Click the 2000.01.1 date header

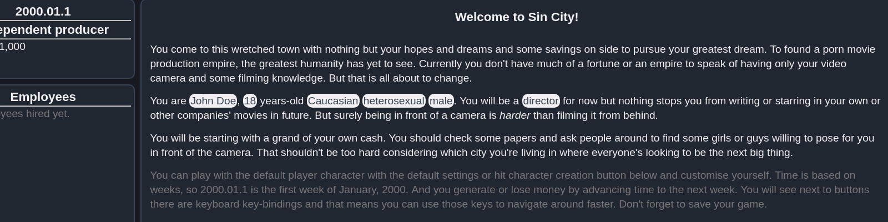coord(43,12)
